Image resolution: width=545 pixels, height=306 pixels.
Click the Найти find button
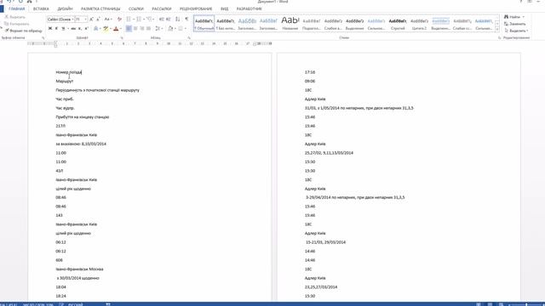click(514, 17)
